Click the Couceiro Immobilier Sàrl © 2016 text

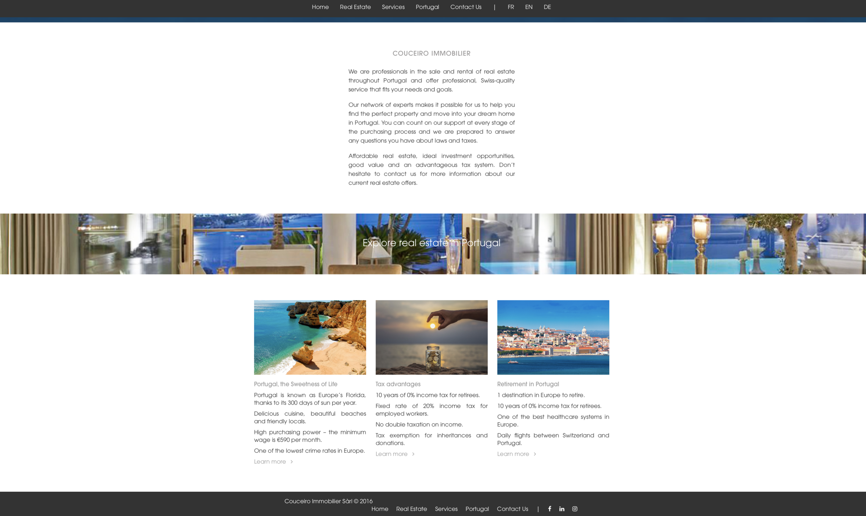[328, 501]
